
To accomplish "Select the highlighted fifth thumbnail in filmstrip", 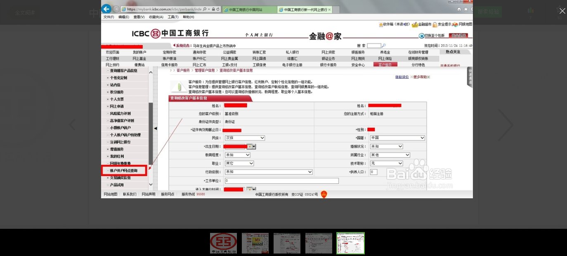I will tap(350, 243).
